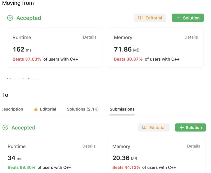This screenshot has width=211, height=173.
Task: Open Details for 162 ms Runtime
Action: [x=90, y=37]
